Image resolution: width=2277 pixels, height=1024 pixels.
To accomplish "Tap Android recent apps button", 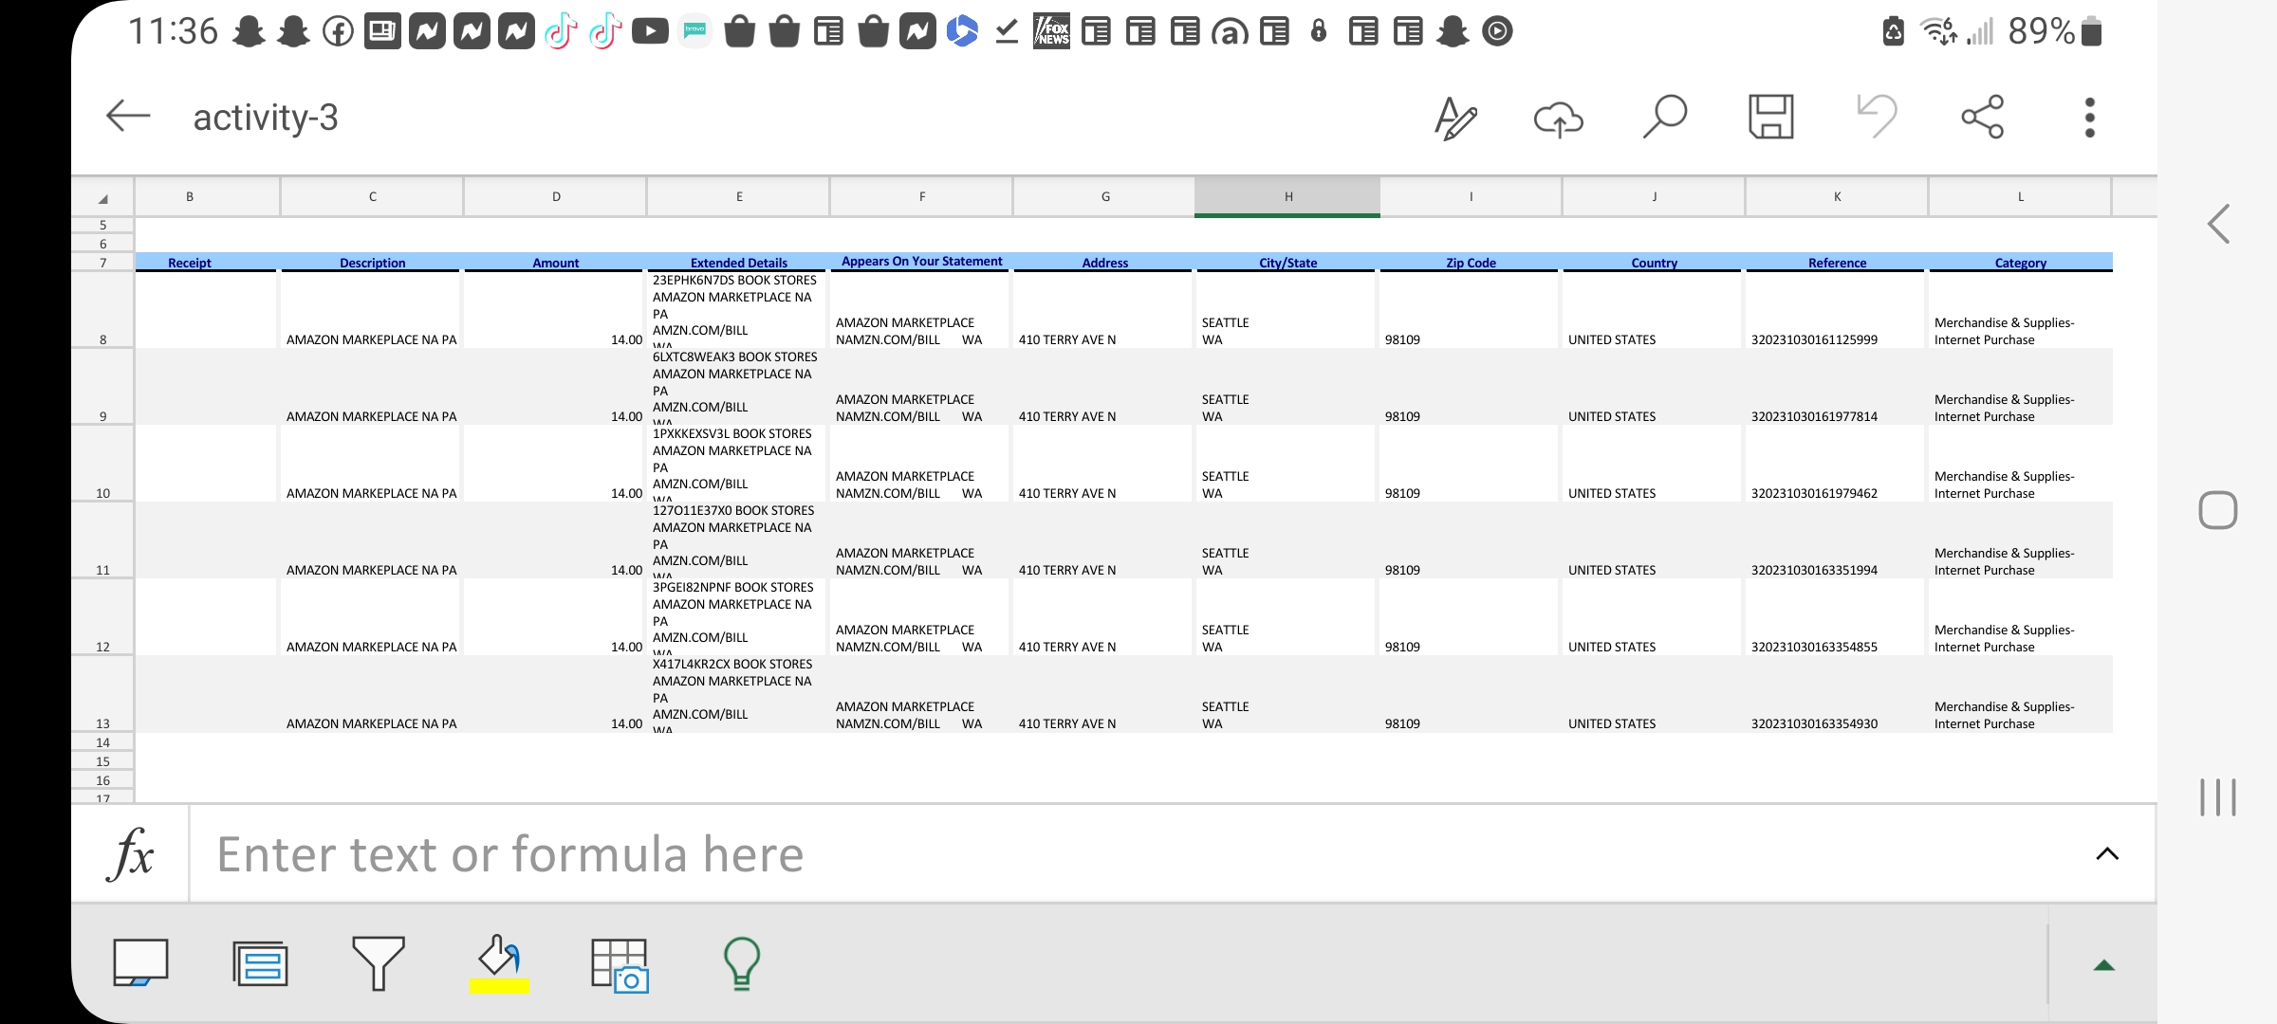I will click(2218, 796).
